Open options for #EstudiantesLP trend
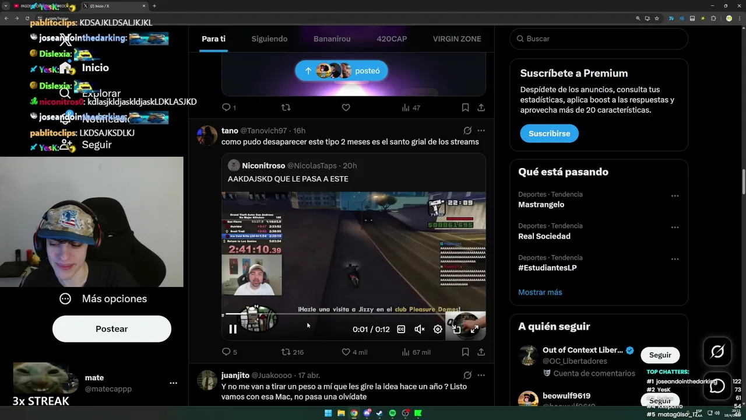The height and width of the screenshot is (420, 746). pos(675,259)
